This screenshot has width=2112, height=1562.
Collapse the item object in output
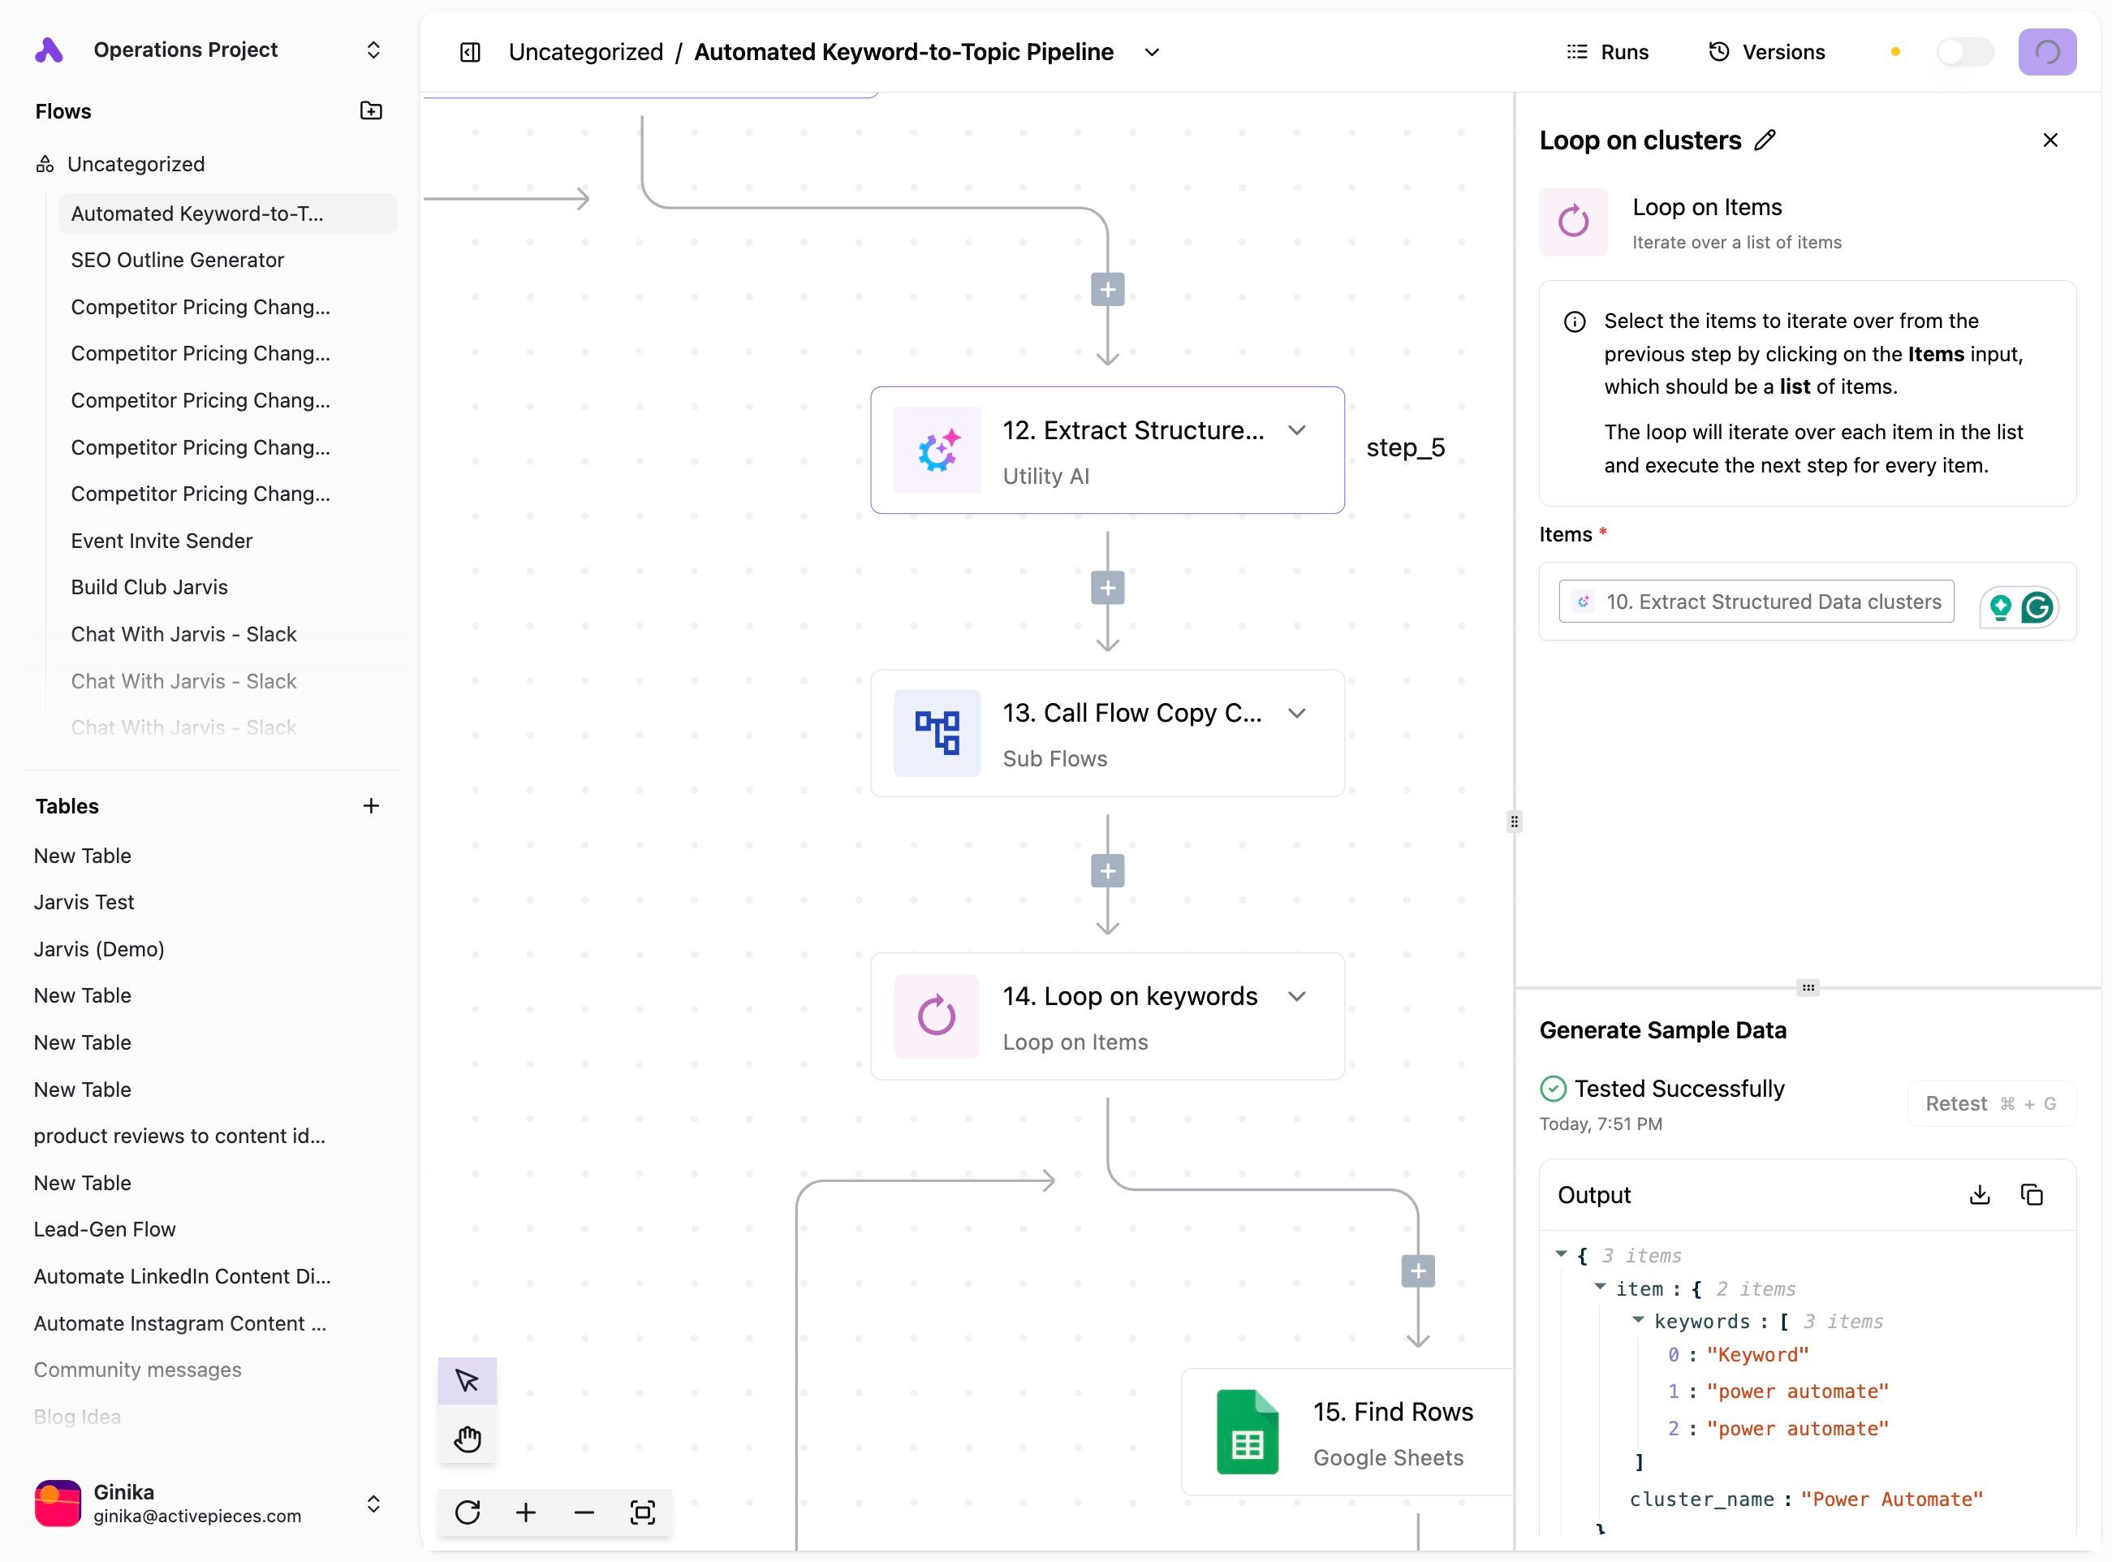[x=1600, y=1287]
